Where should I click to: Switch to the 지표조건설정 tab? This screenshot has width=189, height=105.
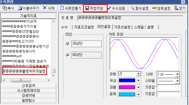coord(84,27)
